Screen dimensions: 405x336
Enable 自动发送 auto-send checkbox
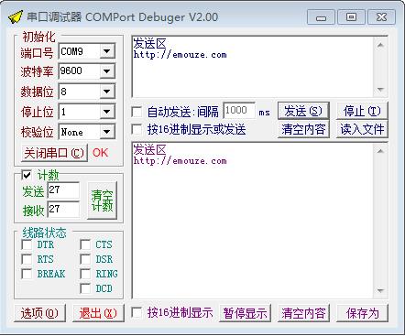click(137, 112)
